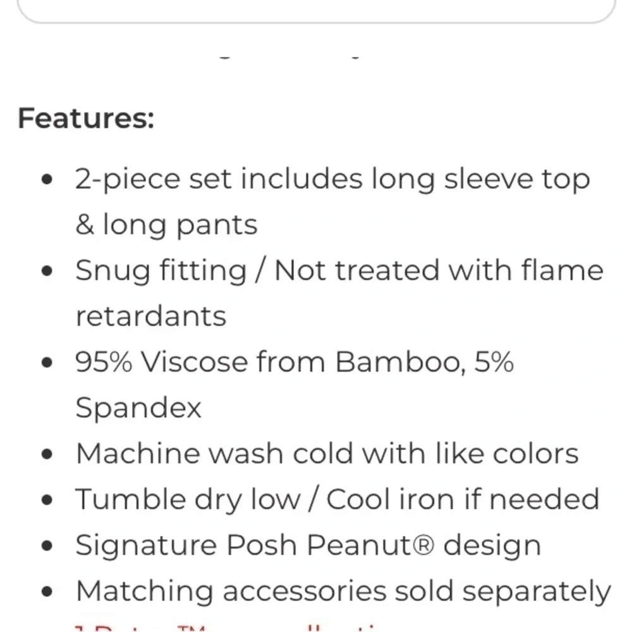Click 'Machine wash cold with like colors'
This screenshot has height=632, width=632.
click(x=327, y=454)
